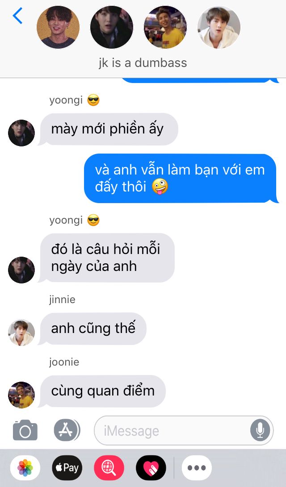The image size is (286, 487).
Task: Tap header avatar with yellow shirt
Action: tap(165, 27)
